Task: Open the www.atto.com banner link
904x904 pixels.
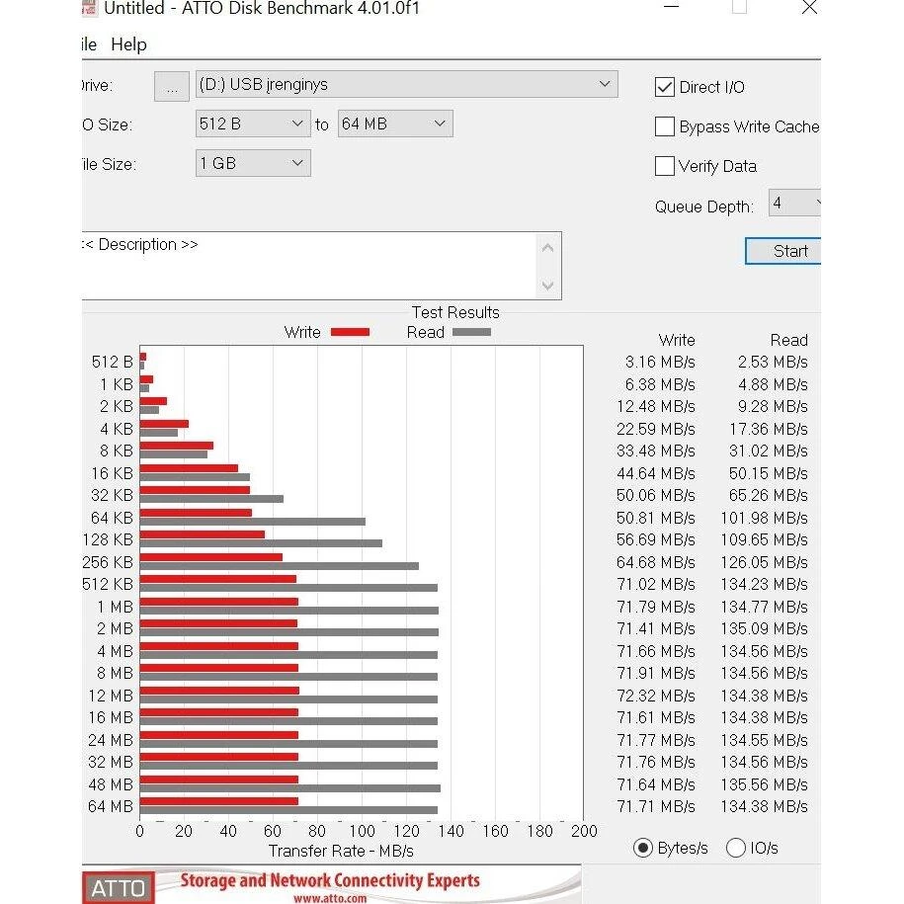Action: click(x=330, y=898)
